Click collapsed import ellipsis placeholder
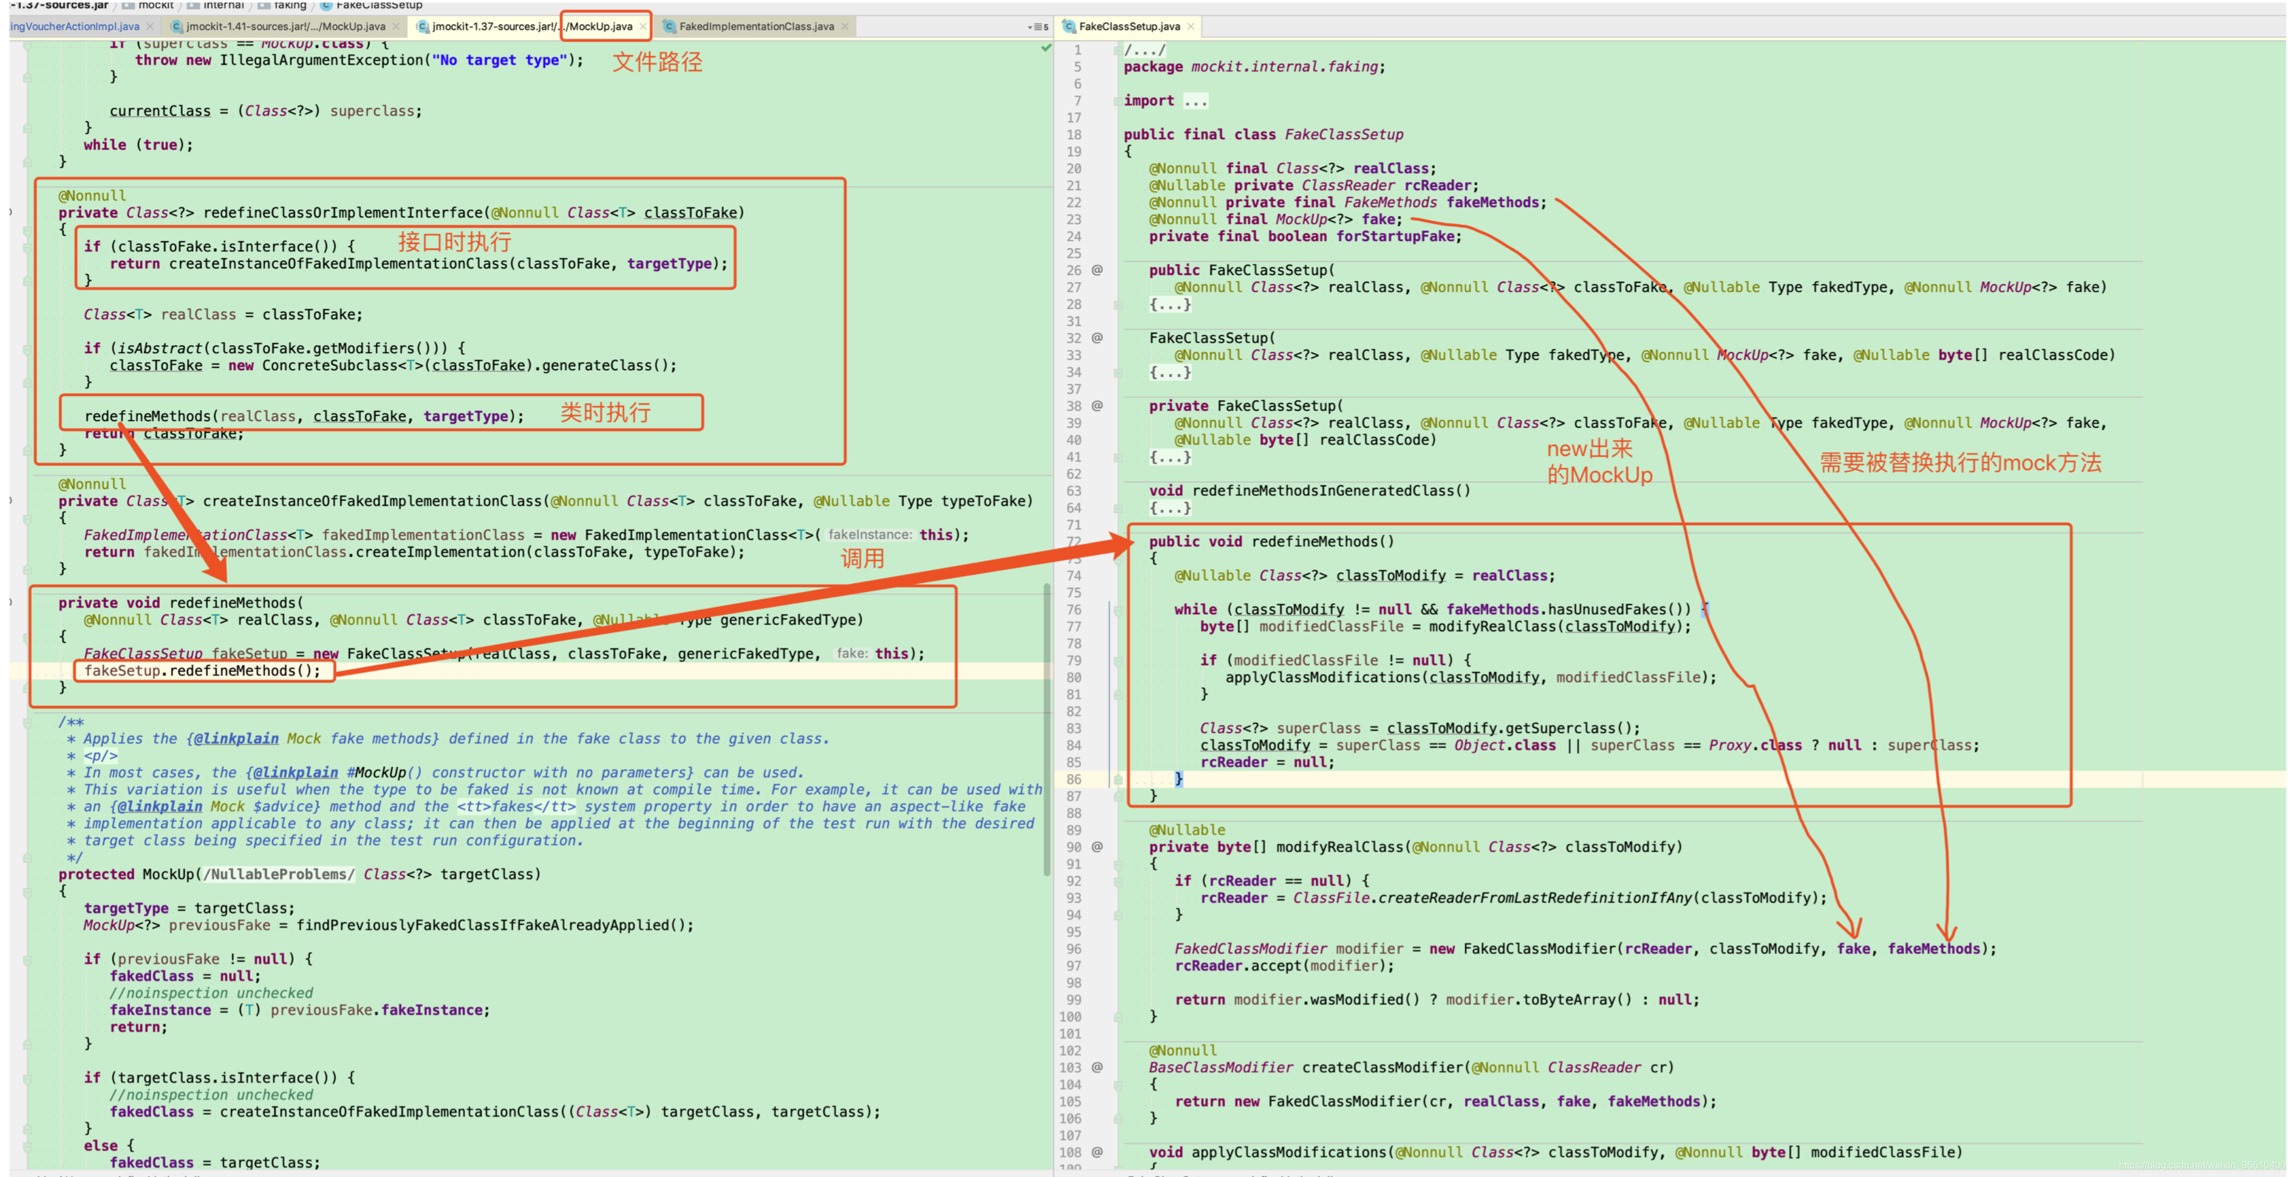The height and width of the screenshot is (1177, 2292). tap(1195, 101)
